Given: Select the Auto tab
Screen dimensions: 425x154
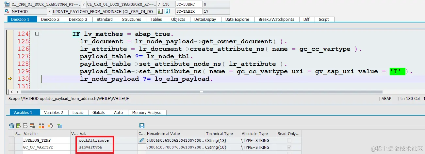Looking at the screenshot, I should click(x=119, y=112).
